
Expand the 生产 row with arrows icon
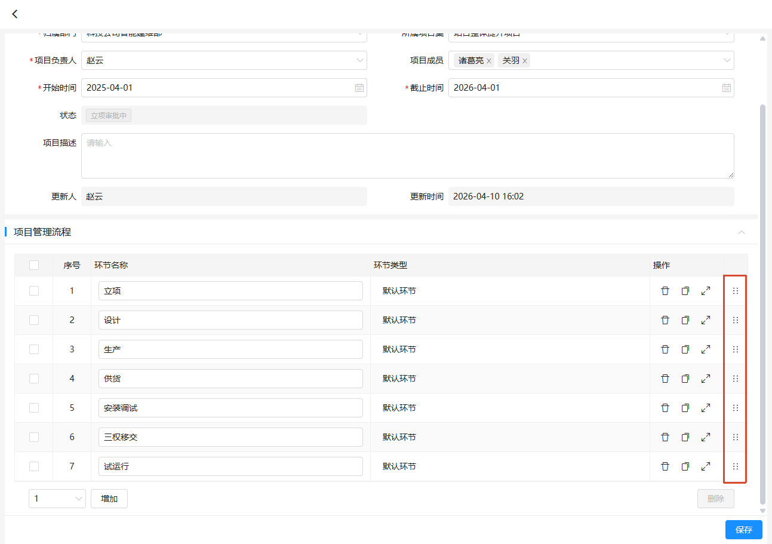click(x=706, y=349)
